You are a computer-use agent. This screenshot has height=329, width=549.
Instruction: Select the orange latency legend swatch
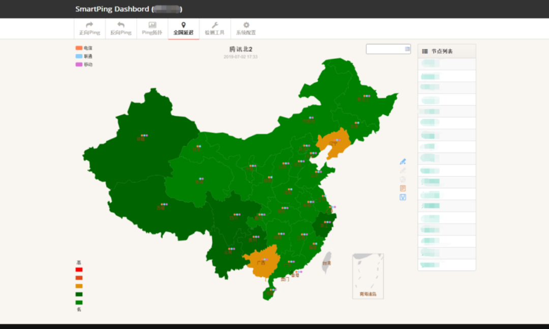[x=79, y=286]
